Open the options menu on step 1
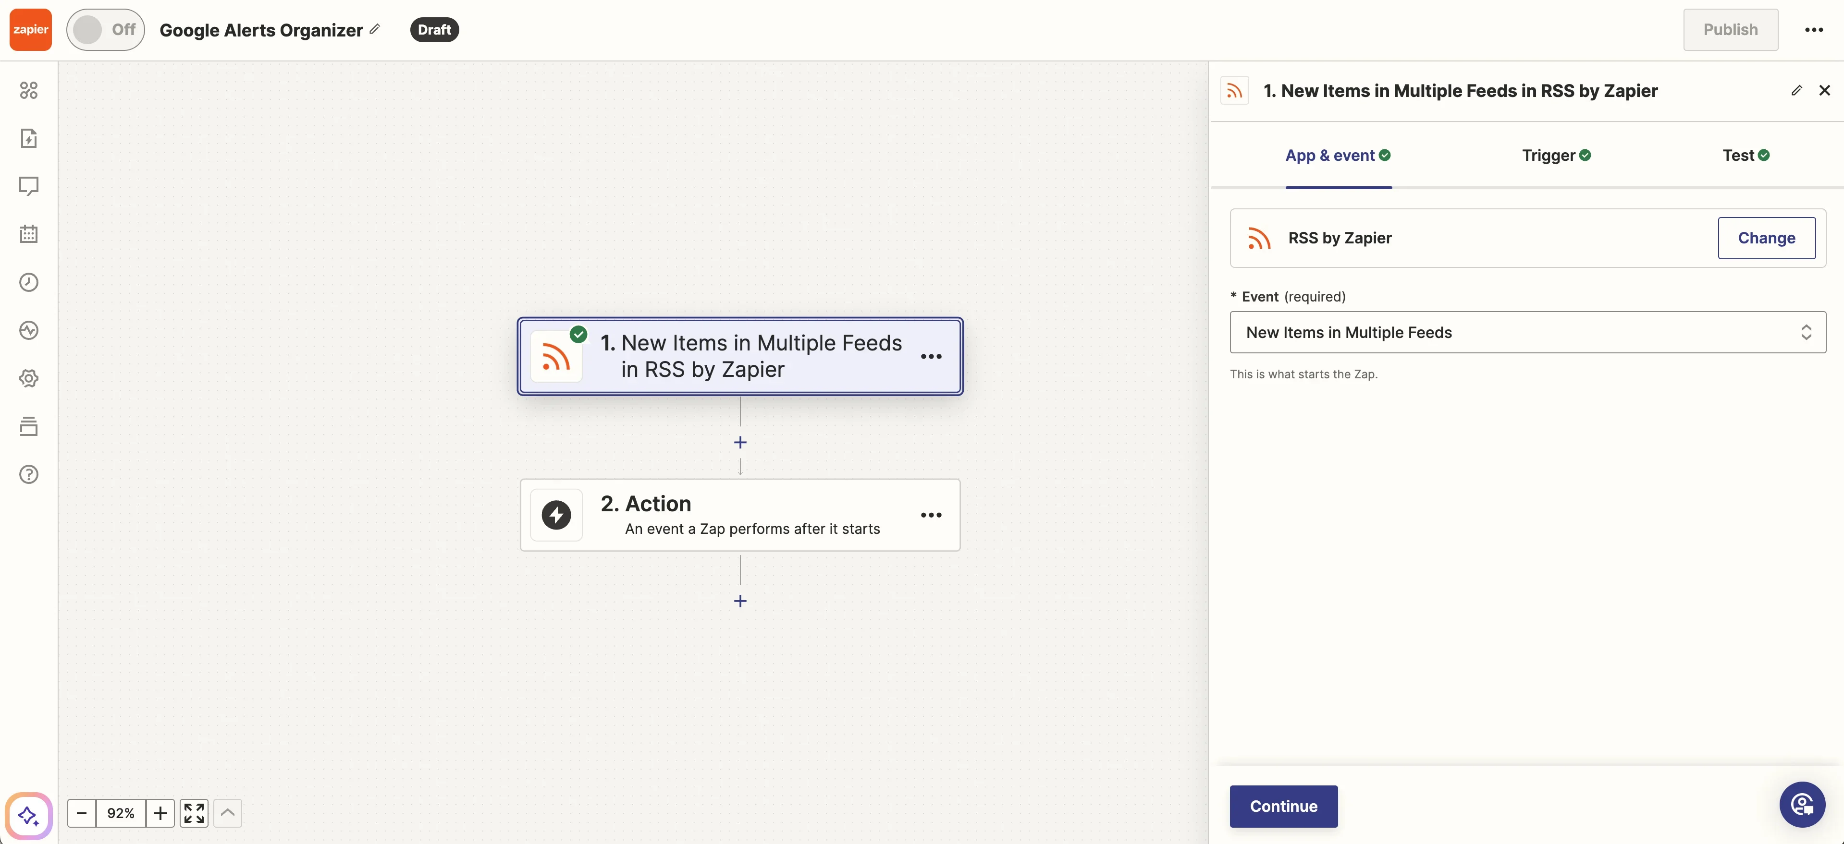The image size is (1844, 844). 931,356
